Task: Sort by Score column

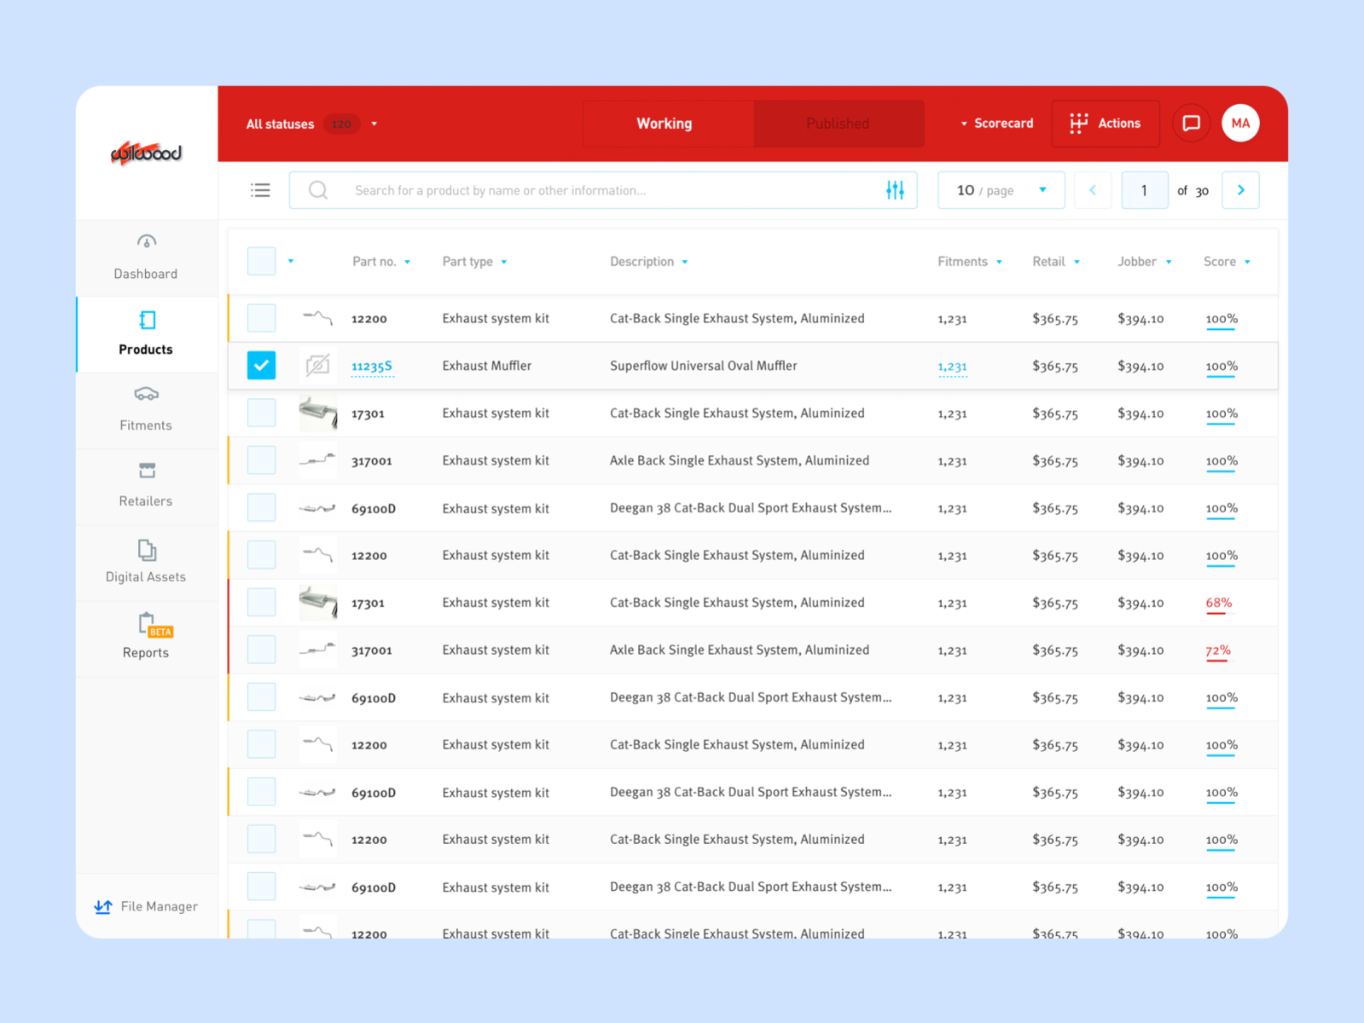Action: click(1227, 262)
